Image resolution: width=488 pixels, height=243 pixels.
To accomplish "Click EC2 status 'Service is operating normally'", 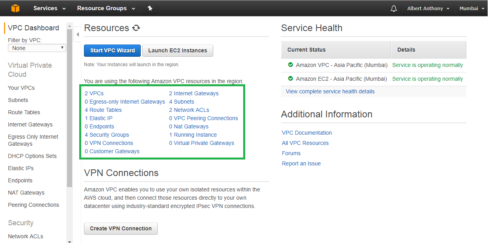I will coord(428,79).
